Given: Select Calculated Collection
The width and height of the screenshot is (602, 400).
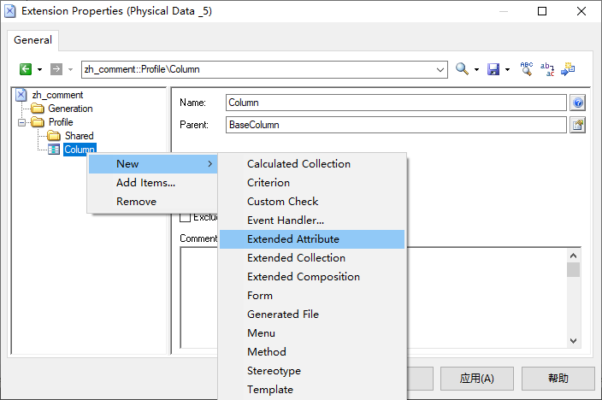Looking at the screenshot, I should pos(312,164).
